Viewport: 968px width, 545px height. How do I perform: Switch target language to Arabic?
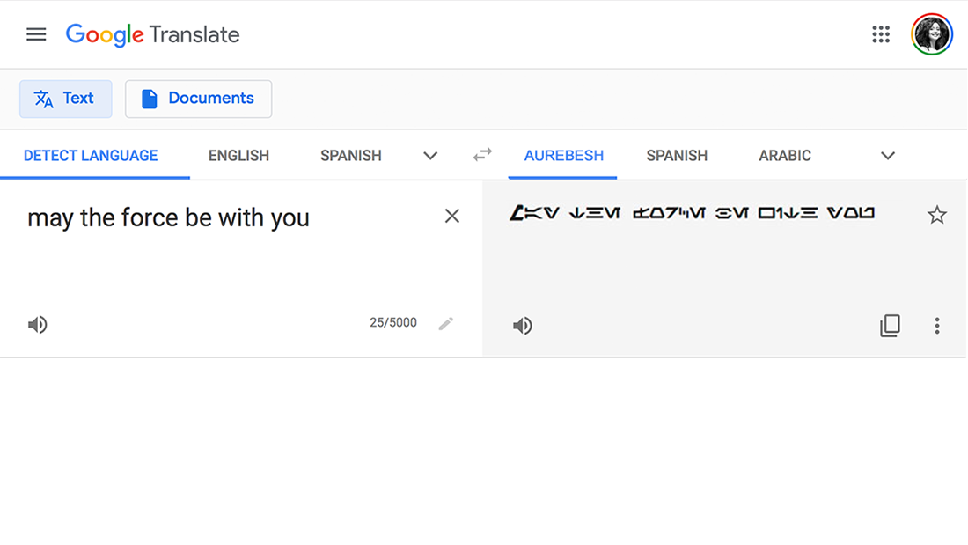click(x=785, y=156)
